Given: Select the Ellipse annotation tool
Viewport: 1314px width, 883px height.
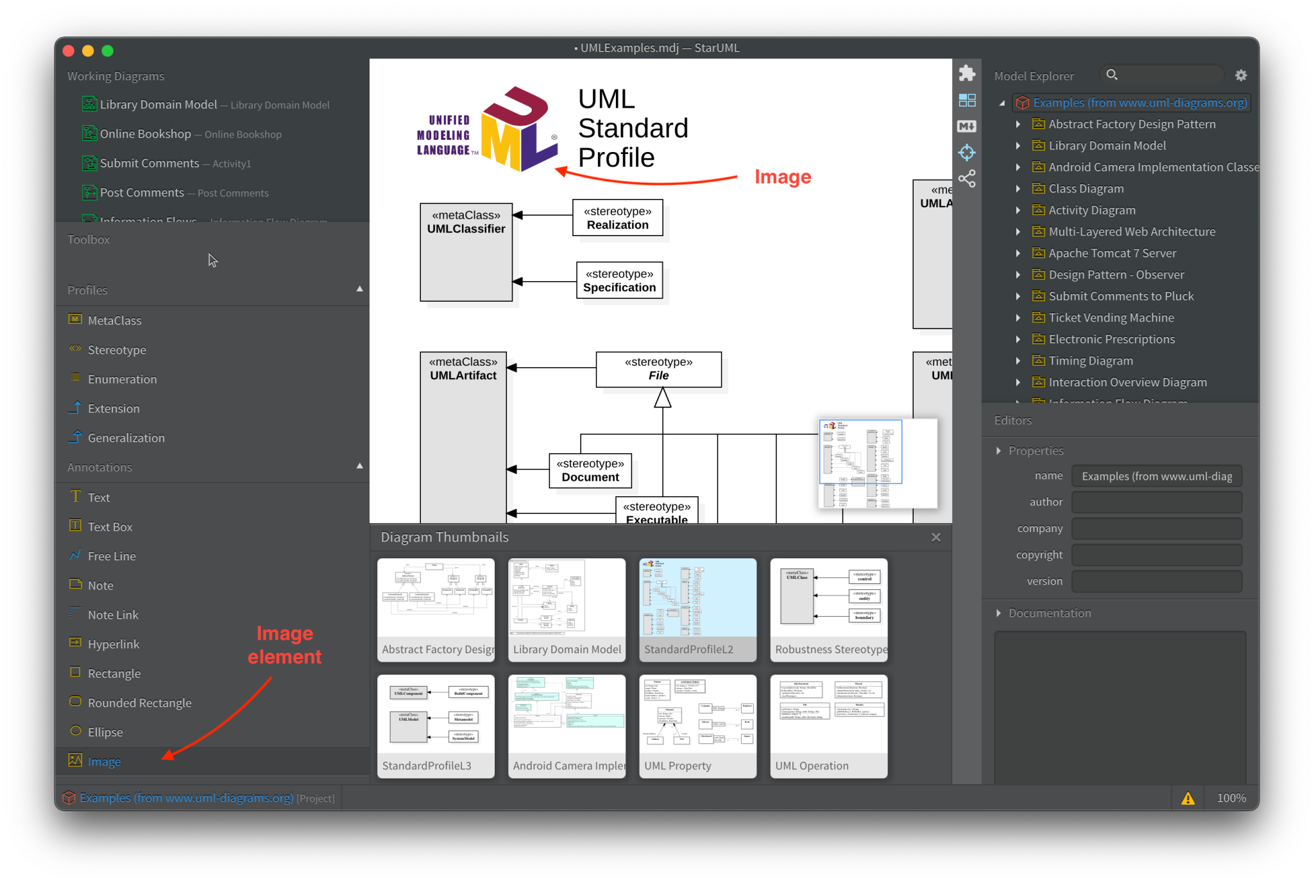Looking at the screenshot, I should (105, 732).
